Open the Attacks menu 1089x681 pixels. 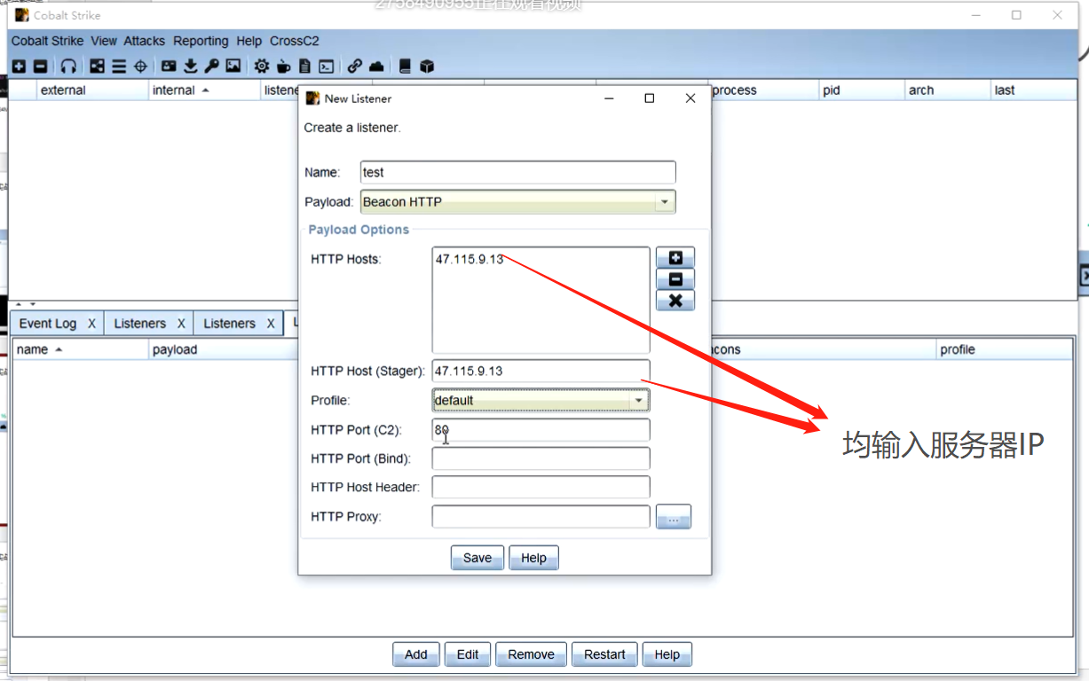tap(145, 41)
